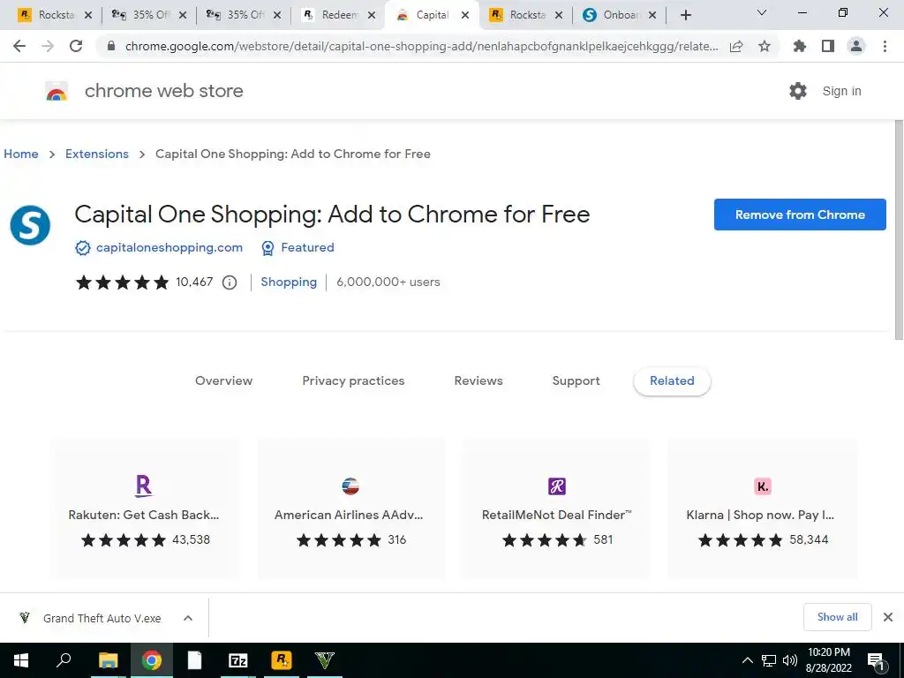Screen dimensions: 904x678
Task: Open the volume control in tray
Action: 790,660
